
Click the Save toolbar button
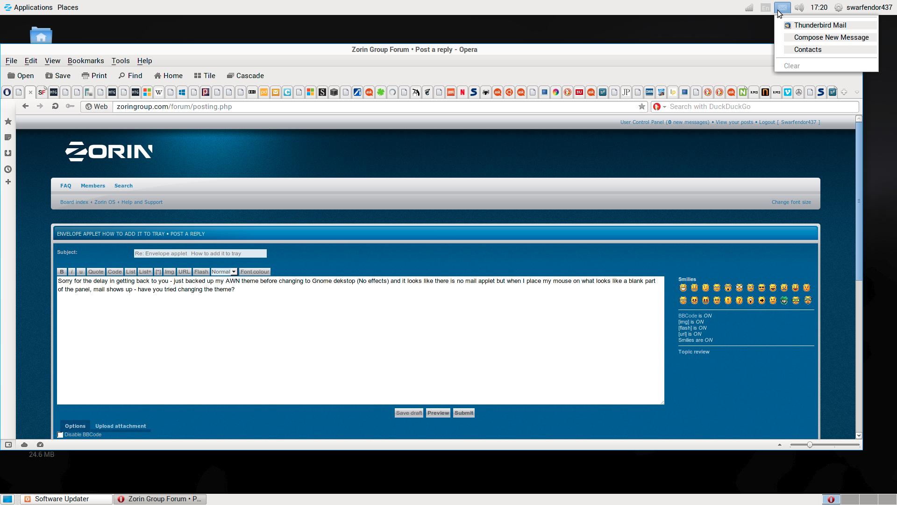click(x=58, y=76)
